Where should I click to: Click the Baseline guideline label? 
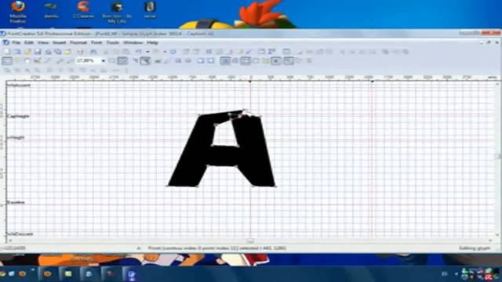(16, 202)
